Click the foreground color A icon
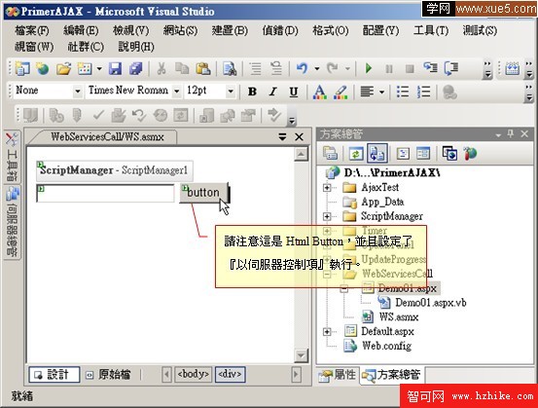Viewport: 538px width, 408px height. (320, 92)
